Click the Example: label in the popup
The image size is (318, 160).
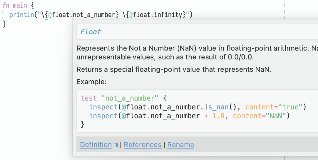click(x=91, y=82)
